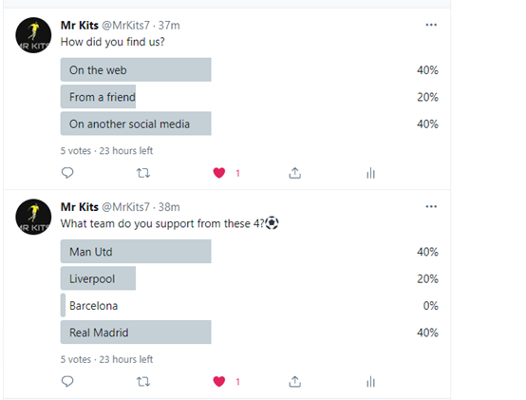Open more options on the 38m tweet
The image size is (526, 400).
tap(431, 206)
